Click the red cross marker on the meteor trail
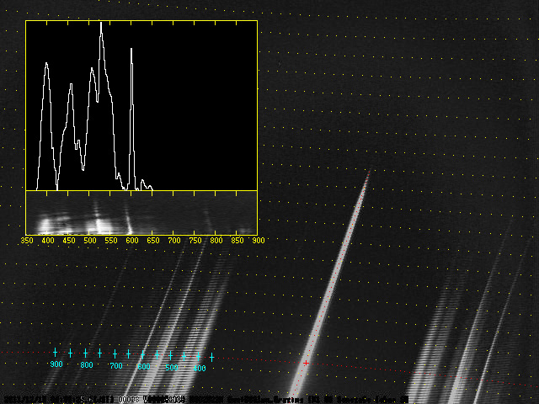This screenshot has height=404, width=539. pos(307,363)
